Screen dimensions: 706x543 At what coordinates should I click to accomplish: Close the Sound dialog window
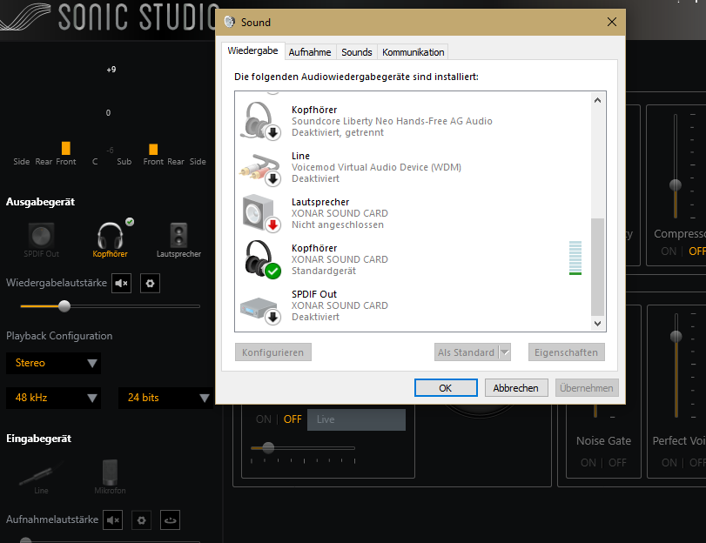coord(611,22)
